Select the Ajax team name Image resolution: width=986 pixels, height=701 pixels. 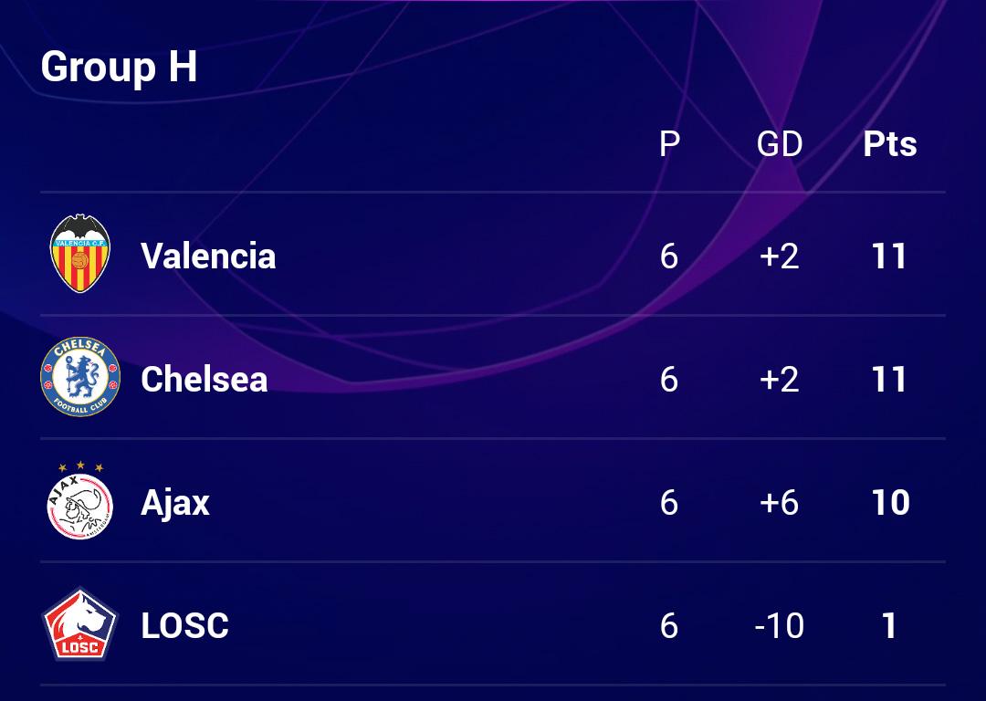pos(175,503)
